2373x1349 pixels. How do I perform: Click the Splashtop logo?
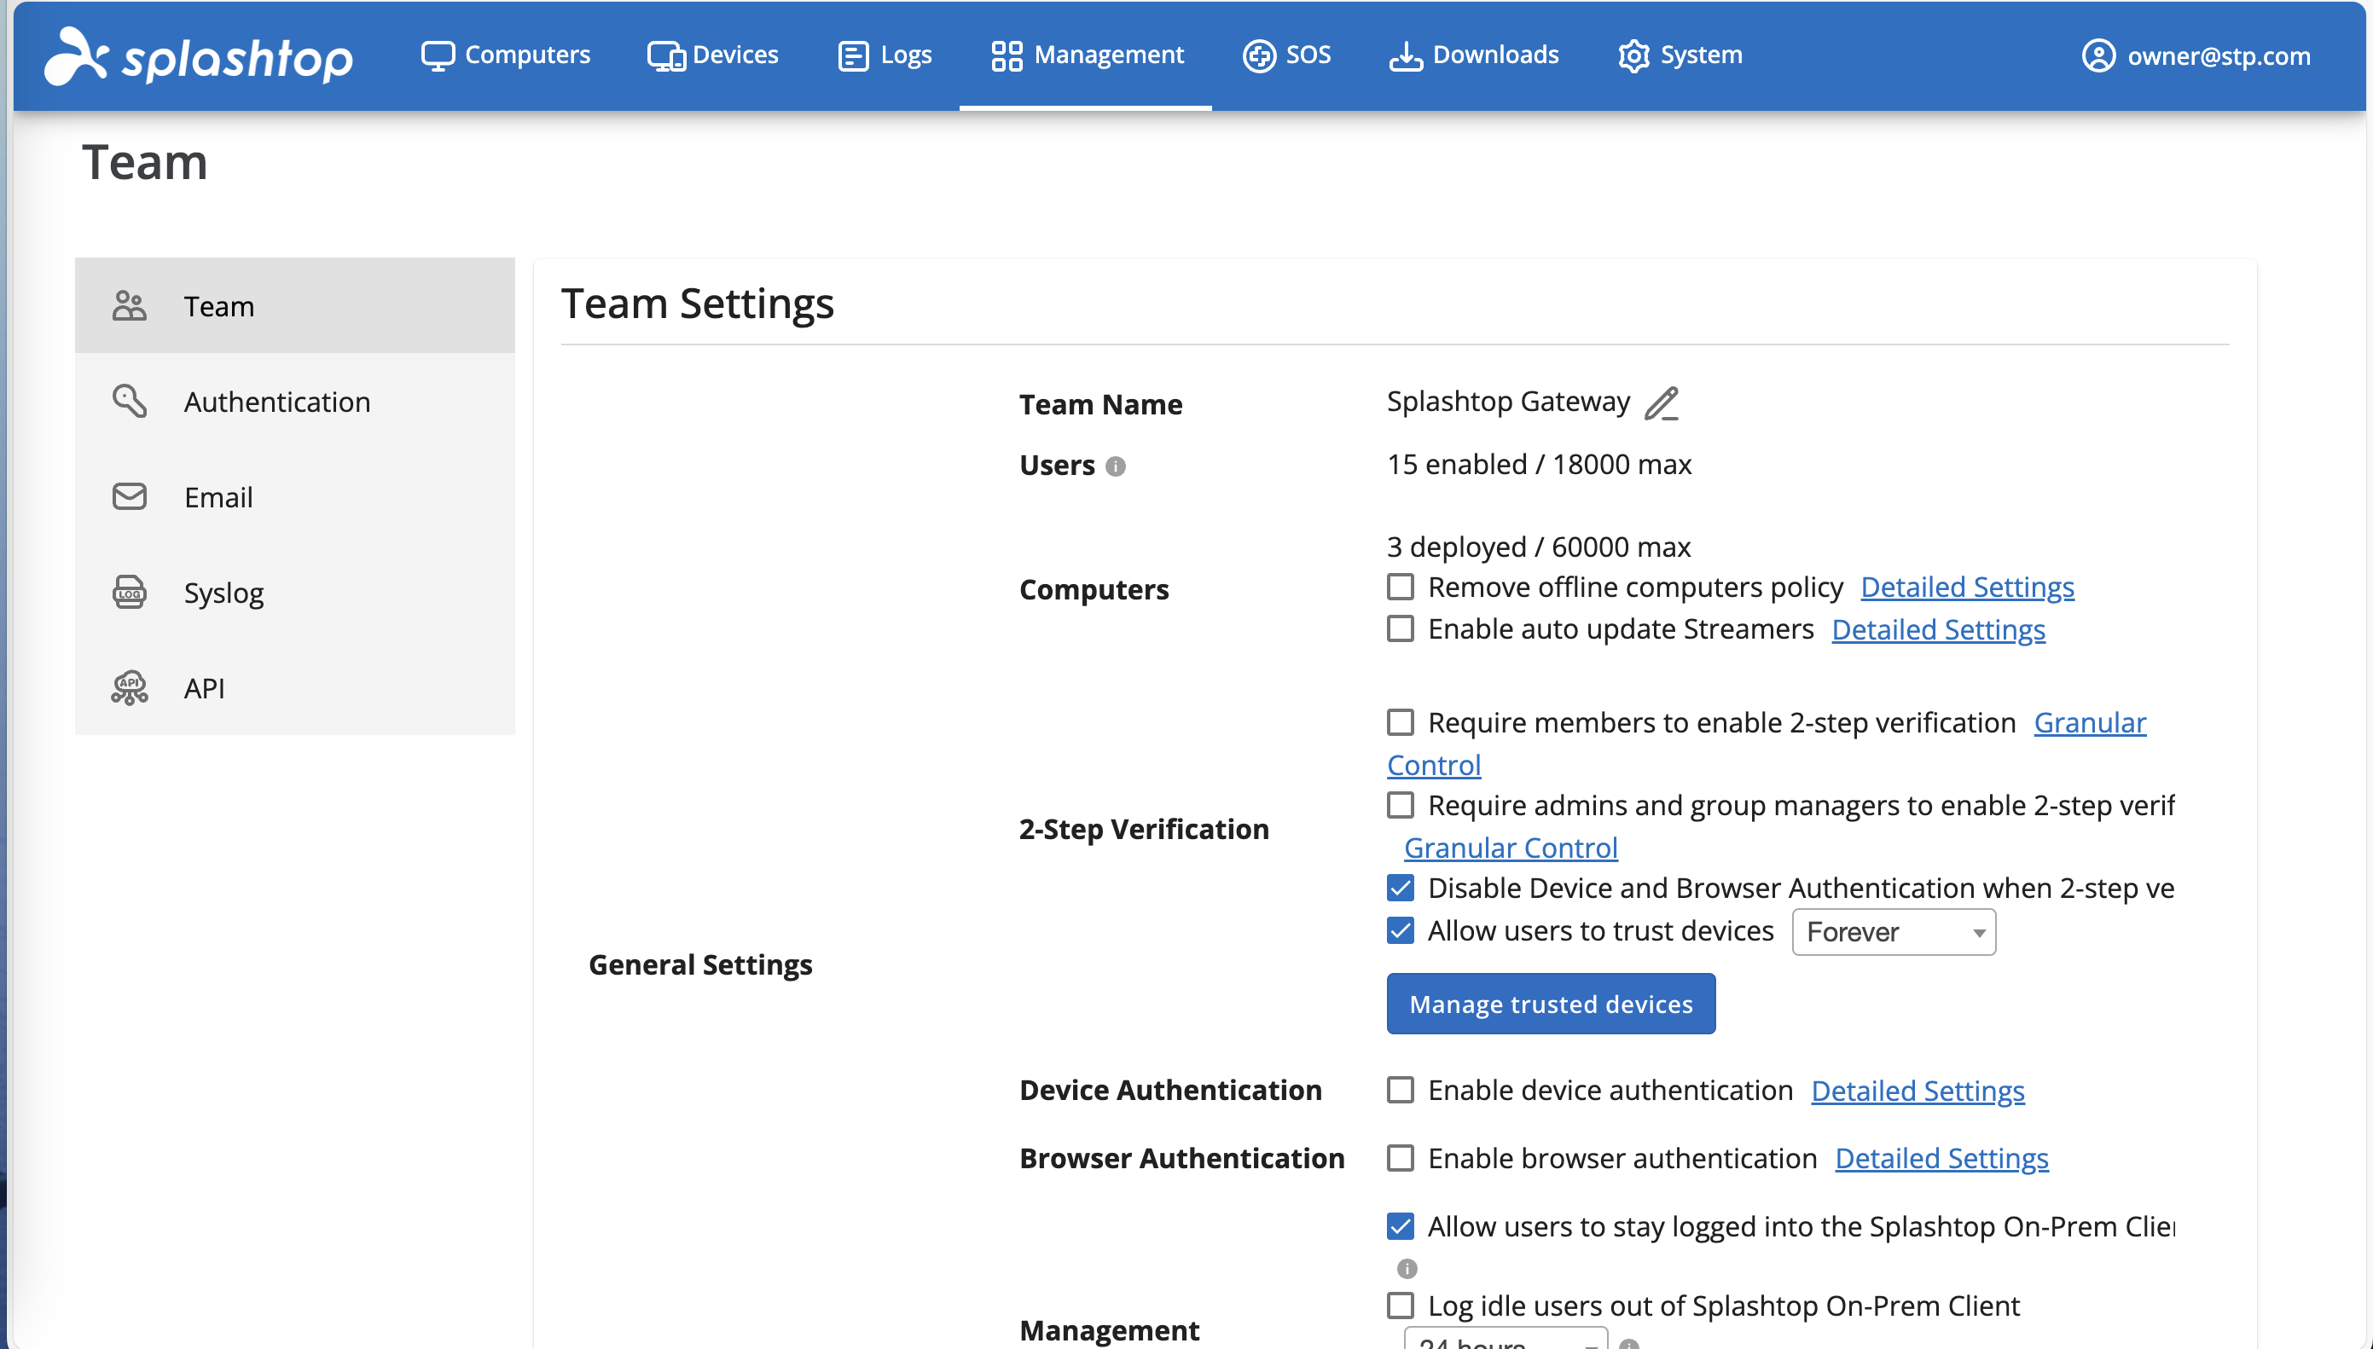[x=198, y=55]
